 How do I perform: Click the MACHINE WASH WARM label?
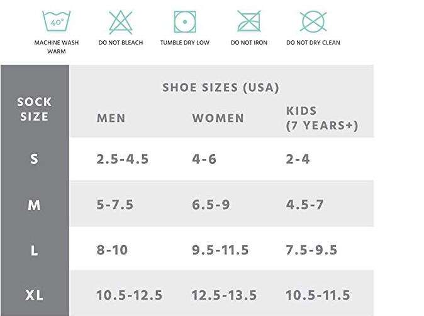coord(56,46)
